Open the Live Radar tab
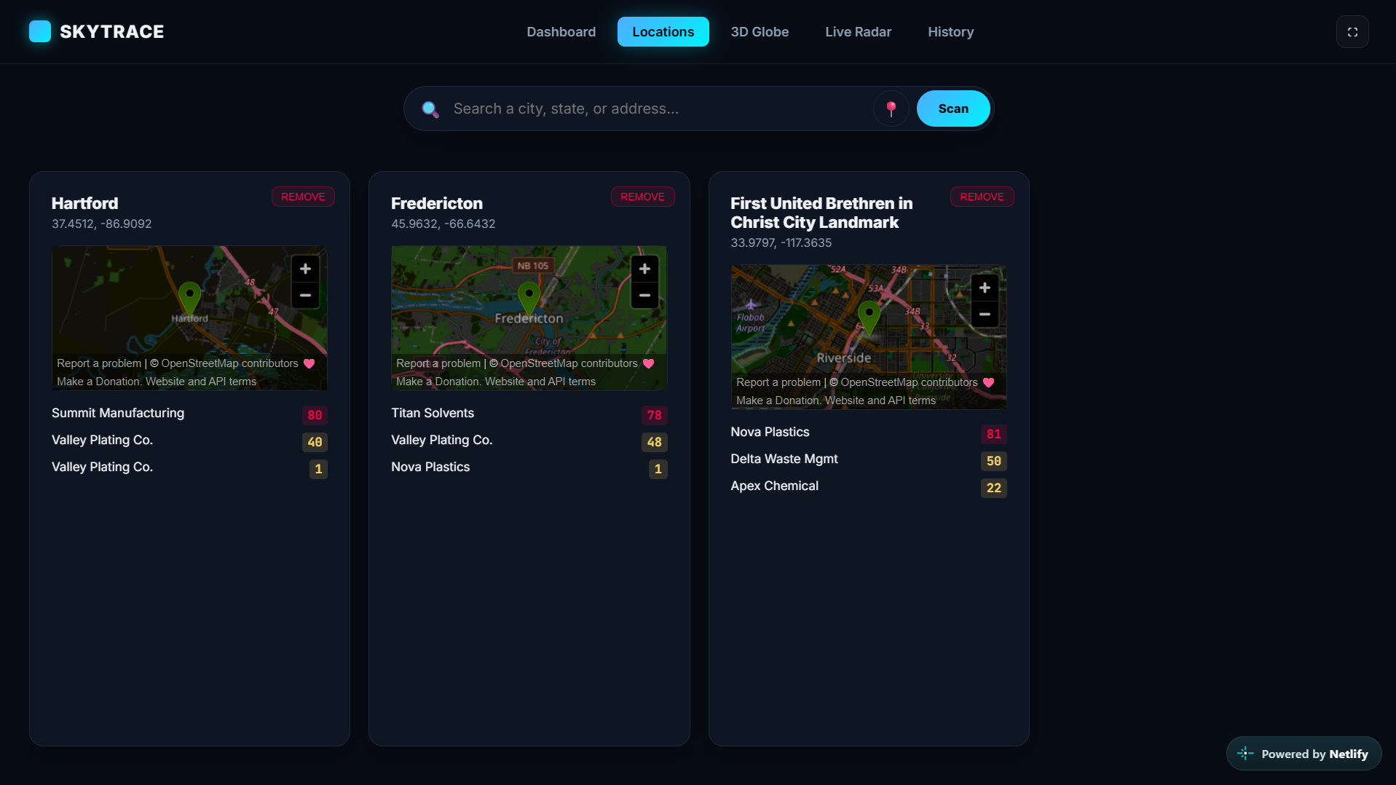The image size is (1396, 785). (858, 32)
